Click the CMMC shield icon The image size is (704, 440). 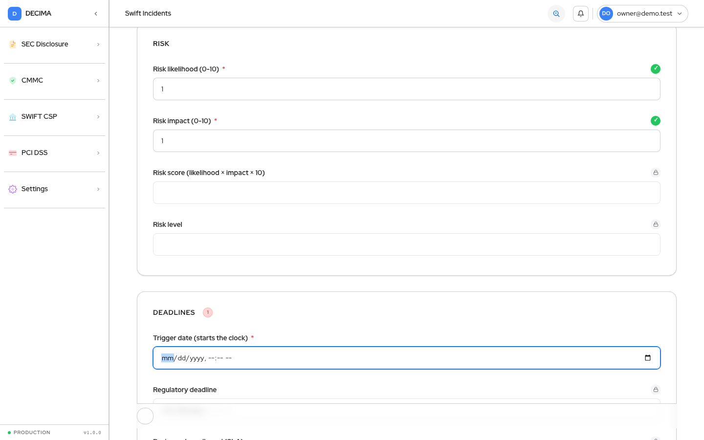coord(13,81)
